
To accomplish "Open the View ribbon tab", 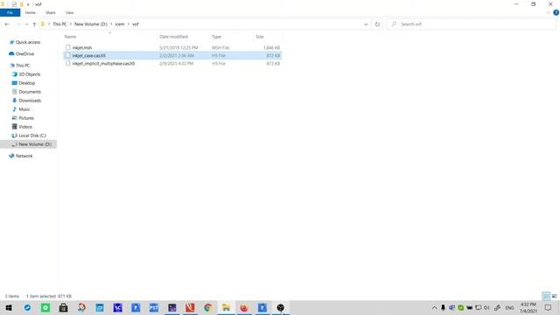I will point(69,12).
